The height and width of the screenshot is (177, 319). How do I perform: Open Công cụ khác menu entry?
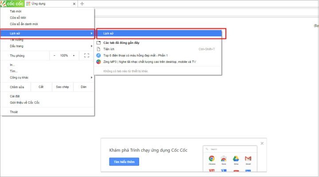click(x=47, y=77)
